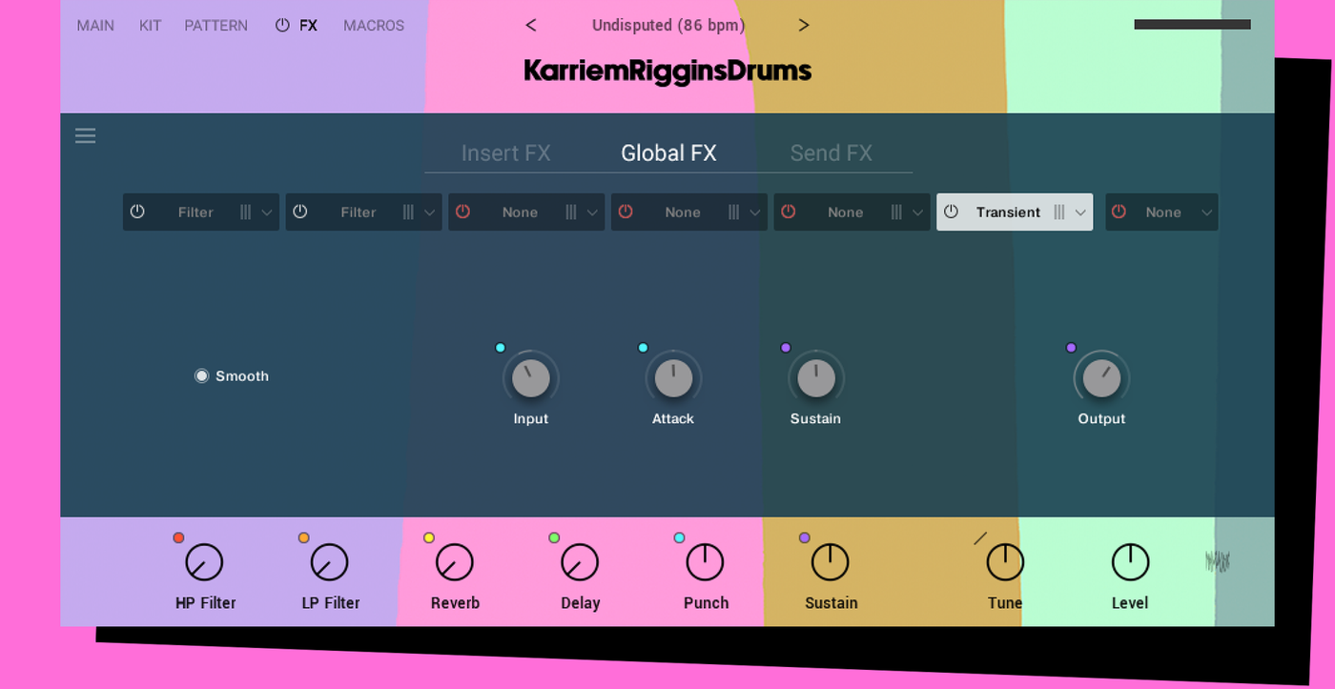
Task: Open Transient slot dropdown arrow
Action: point(1080,213)
